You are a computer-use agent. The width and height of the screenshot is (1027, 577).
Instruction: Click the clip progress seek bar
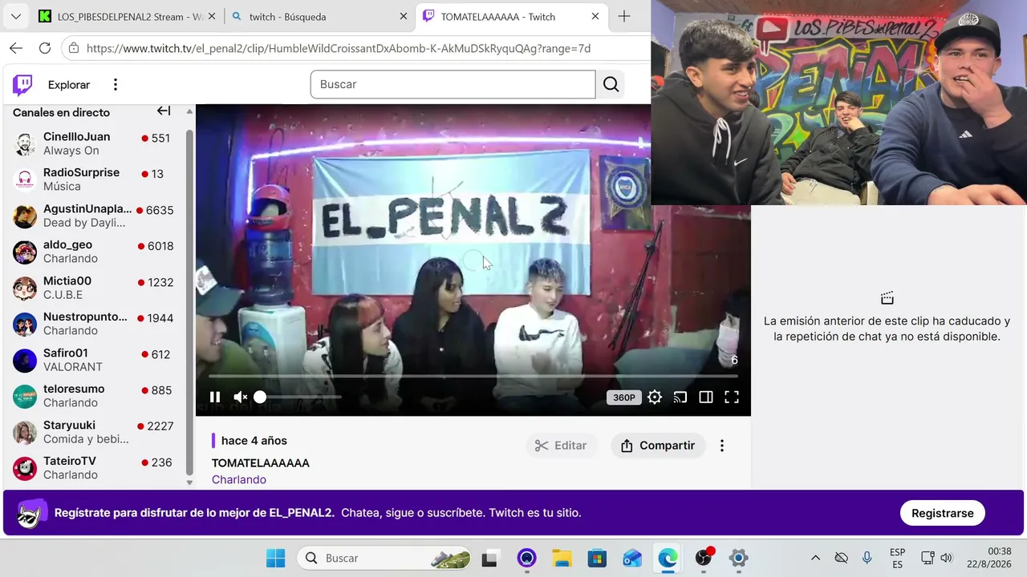(x=473, y=376)
